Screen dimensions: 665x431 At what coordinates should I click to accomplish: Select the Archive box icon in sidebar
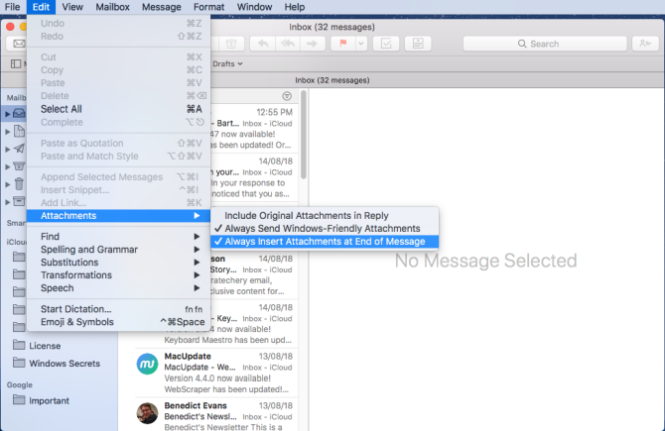pyautogui.click(x=19, y=201)
